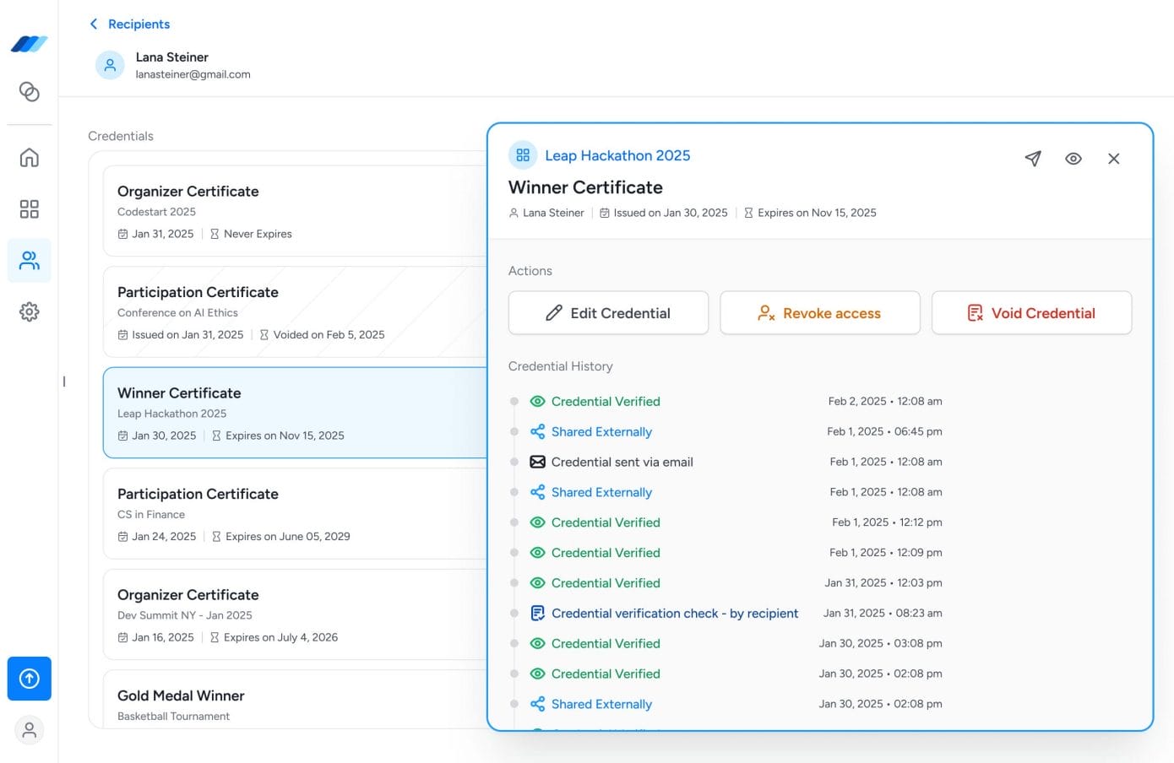This screenshot has height=763, width=1174.
Task: Click the send paper-plane icon in credential panel
Action: [x=1032, y=159]
